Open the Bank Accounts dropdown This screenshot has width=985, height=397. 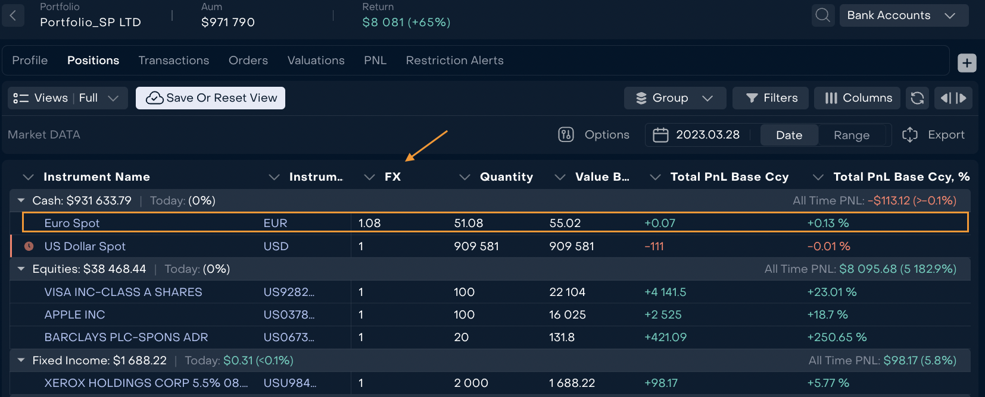click(x=903, y=15)
